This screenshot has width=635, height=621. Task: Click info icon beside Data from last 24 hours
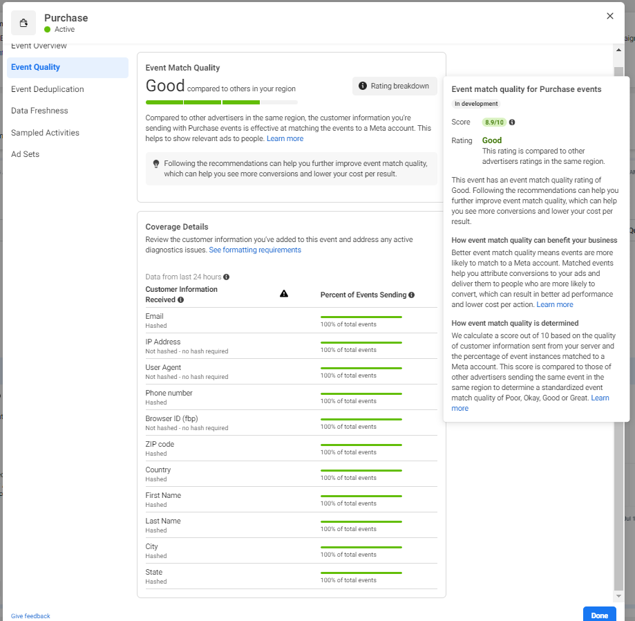[x=227, y=277]
